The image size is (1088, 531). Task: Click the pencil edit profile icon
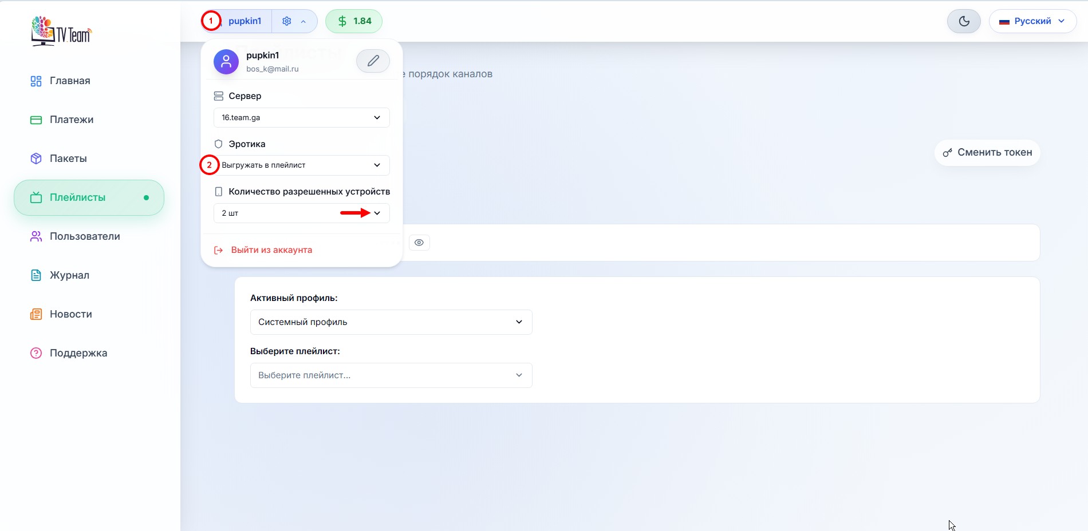tap(373, 61)
